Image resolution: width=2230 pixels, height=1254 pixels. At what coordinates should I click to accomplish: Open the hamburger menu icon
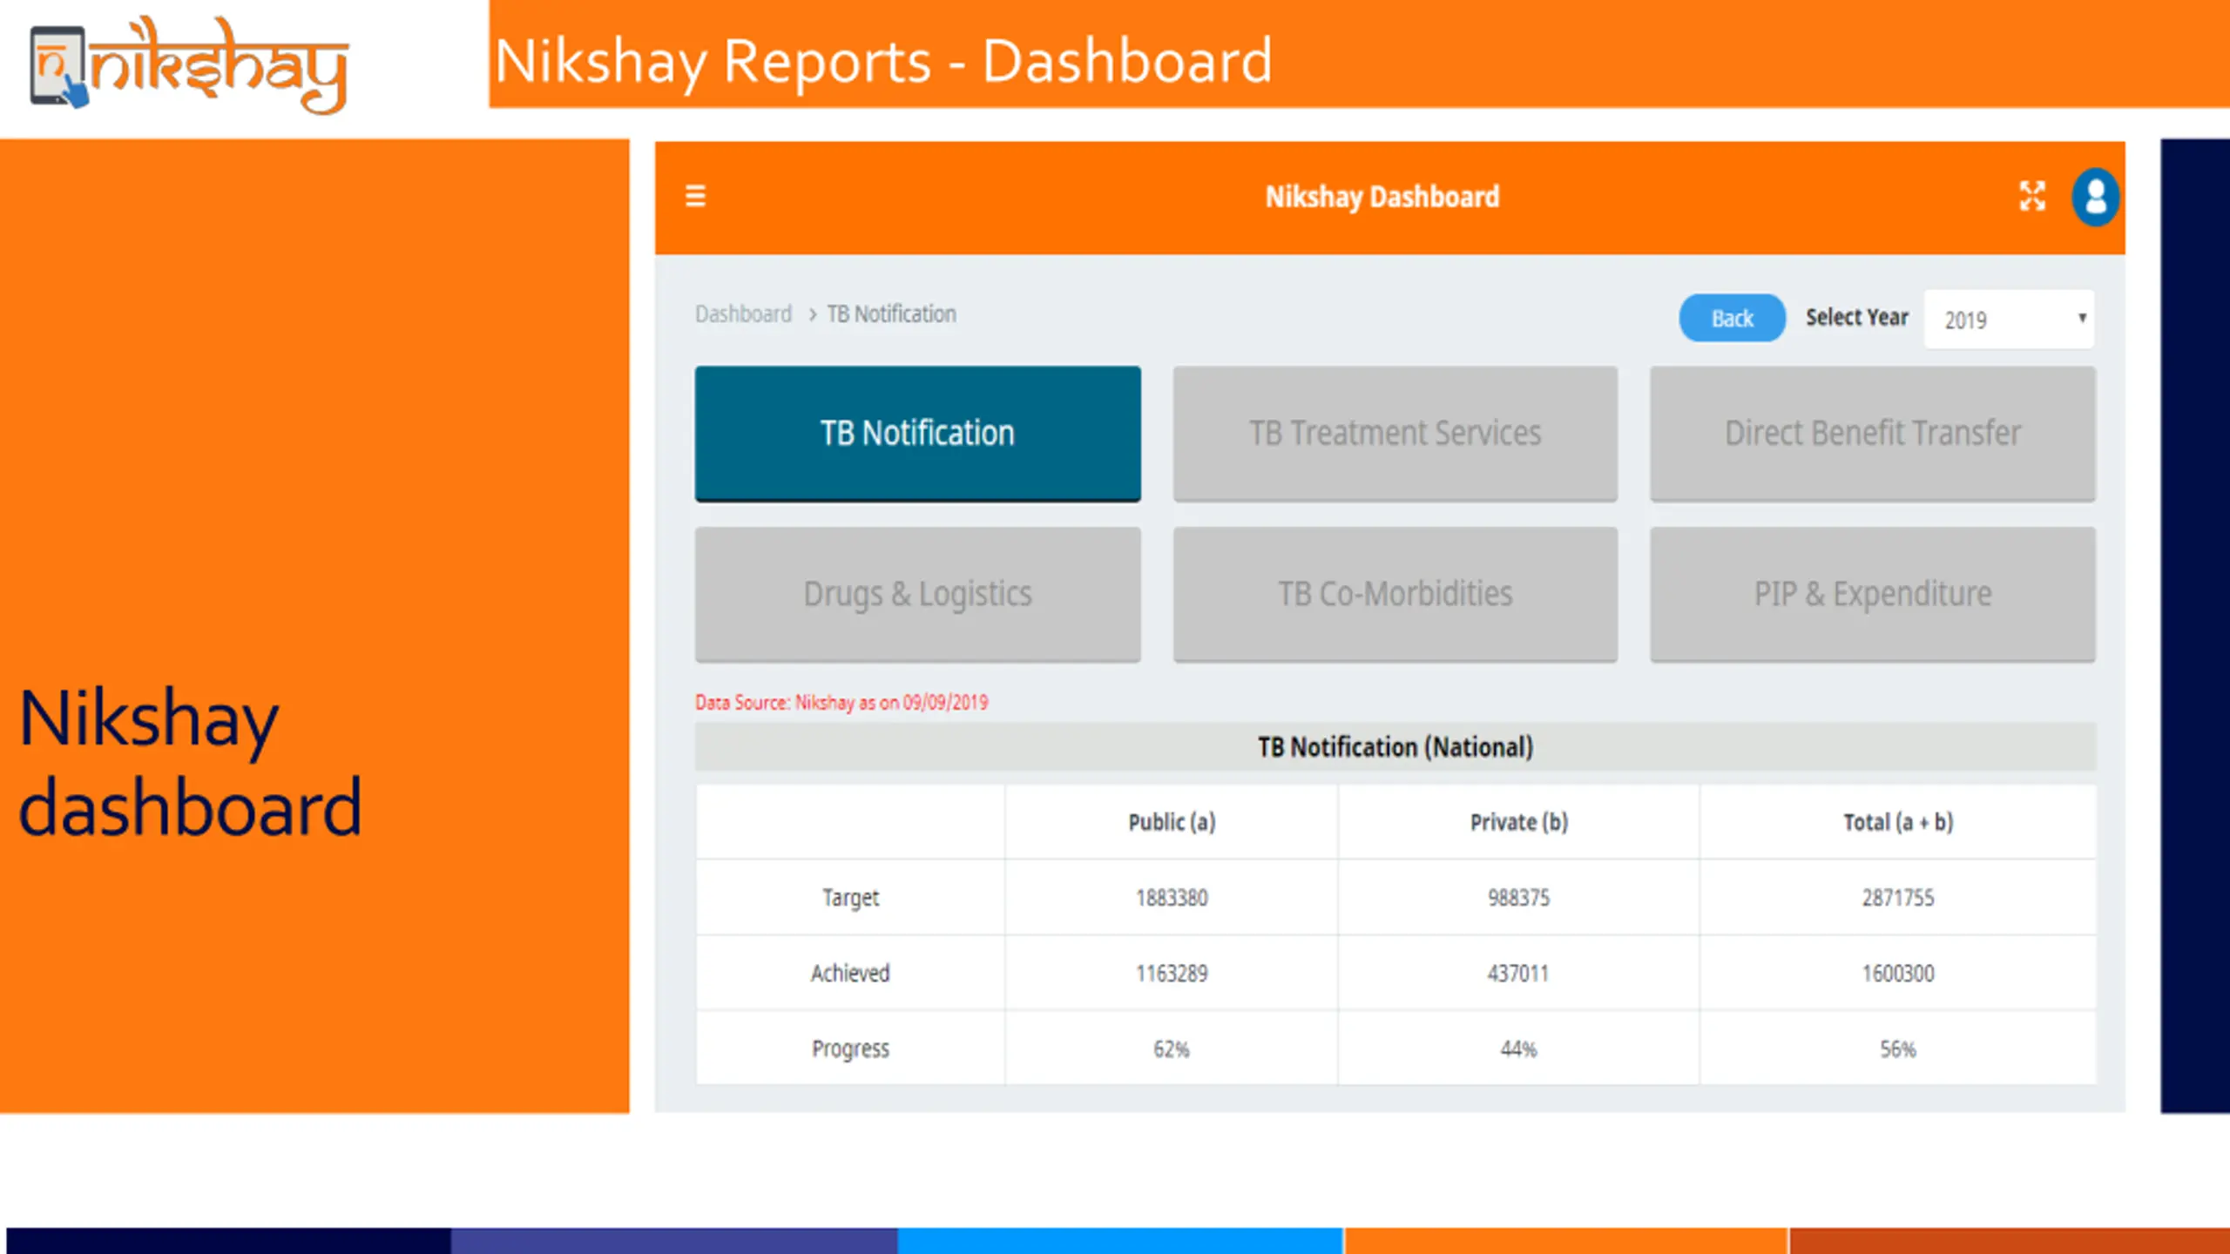point(695,196)
